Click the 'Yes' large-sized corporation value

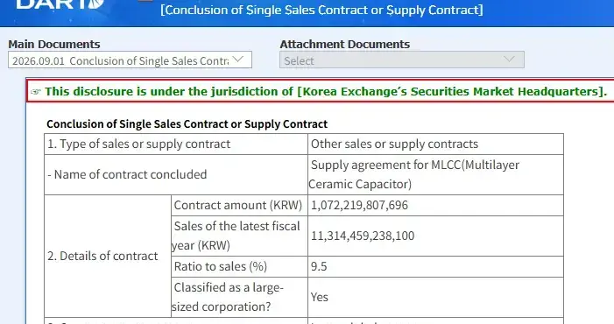(319, 298)
